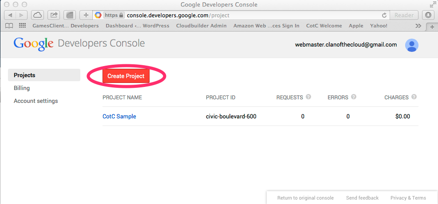This screenshot has width=438, height=204.
Task: Open the Cloudbuilder Admin bookmark
Action: [x=201, y=26]
